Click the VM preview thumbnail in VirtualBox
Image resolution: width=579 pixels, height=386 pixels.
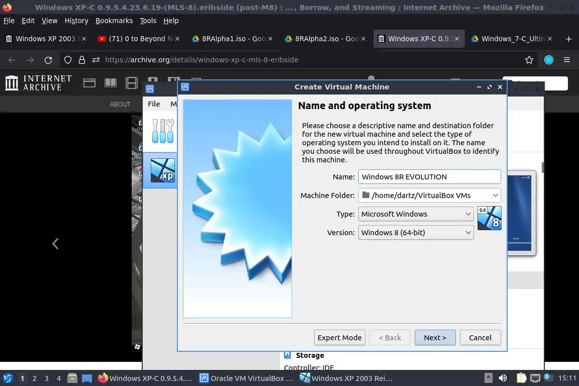pyautogui.click(x=521, y=213)
